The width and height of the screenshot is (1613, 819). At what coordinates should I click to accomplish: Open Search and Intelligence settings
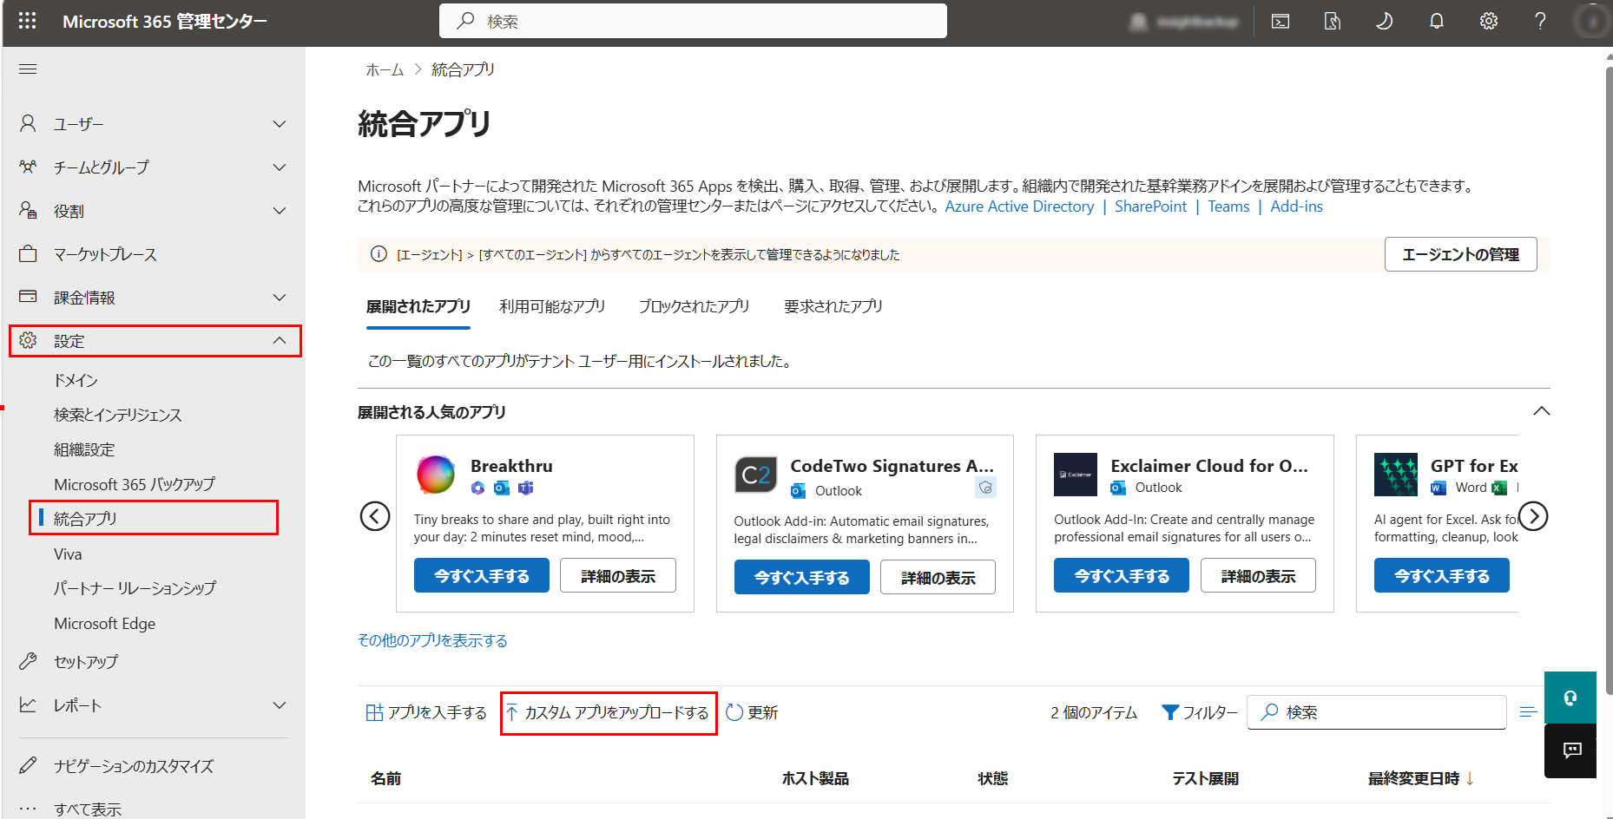(118, 415)
